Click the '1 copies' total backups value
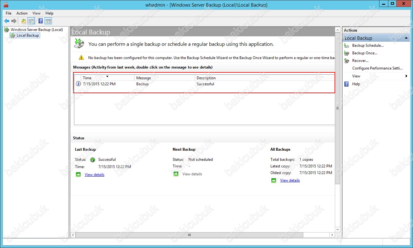Screen dimensions: 413x248 click(306, 160)
